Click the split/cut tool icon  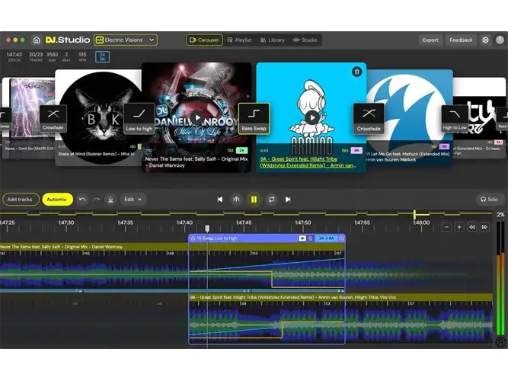(110, 200)
